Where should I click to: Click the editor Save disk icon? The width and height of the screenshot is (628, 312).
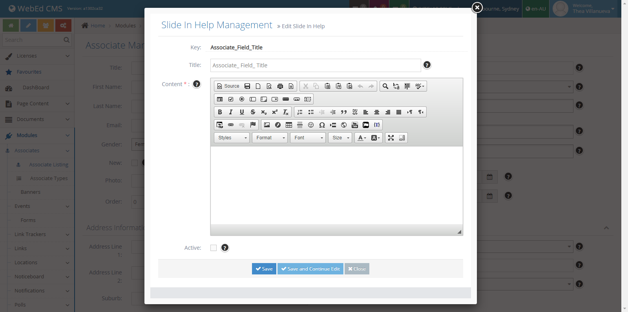(x=247, y=86)
